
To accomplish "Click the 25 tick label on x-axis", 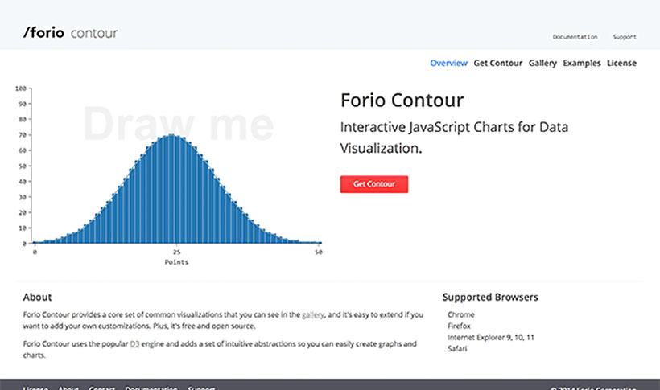I will coord(176,252).
